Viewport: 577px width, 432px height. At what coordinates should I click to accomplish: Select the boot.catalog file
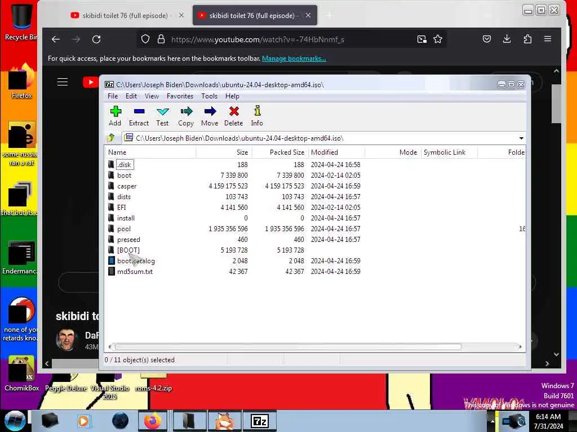point(136,261)
